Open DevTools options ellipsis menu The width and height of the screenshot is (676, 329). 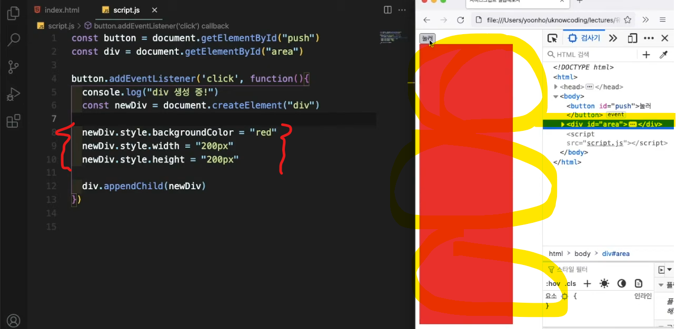point(649,38)
